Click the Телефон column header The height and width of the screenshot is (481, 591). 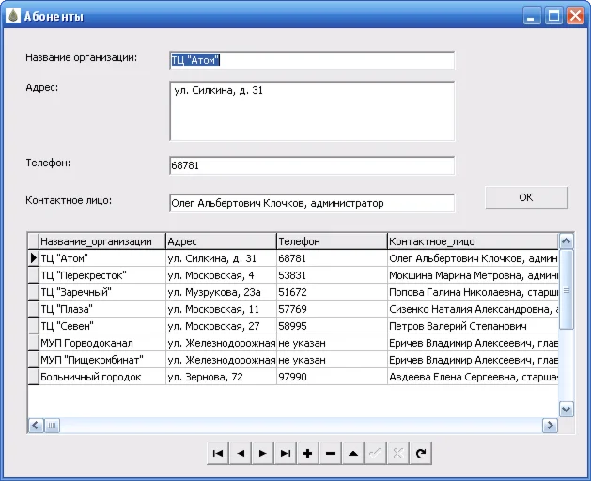click(x=331, y=240)
